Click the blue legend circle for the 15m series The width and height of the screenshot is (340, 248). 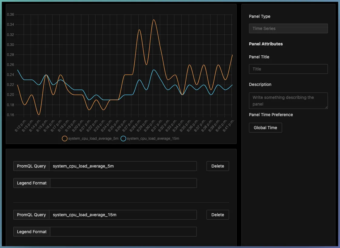[123, 139]
